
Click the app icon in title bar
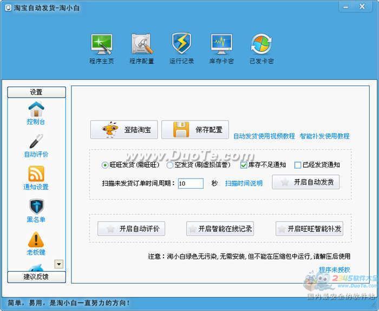[x=8, y=8]
